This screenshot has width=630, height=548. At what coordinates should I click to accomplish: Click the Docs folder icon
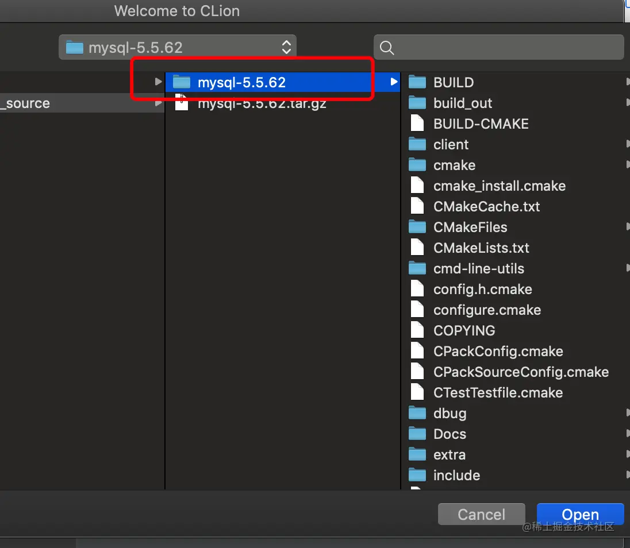[x=417, y=434]
